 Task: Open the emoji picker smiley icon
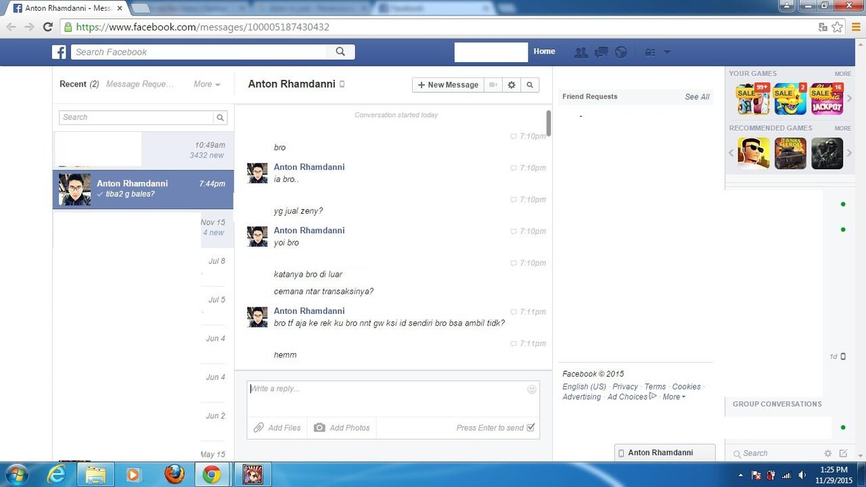tap(532, 389)
